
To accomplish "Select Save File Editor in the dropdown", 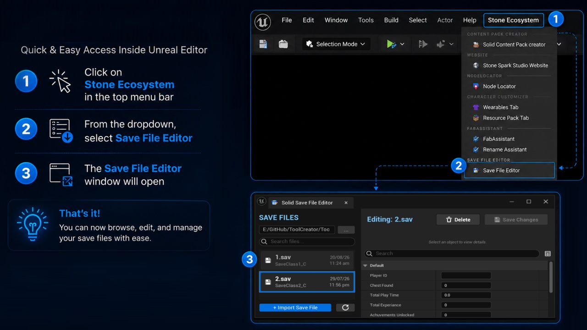I will pyautogui.click(x=509, y=170).
